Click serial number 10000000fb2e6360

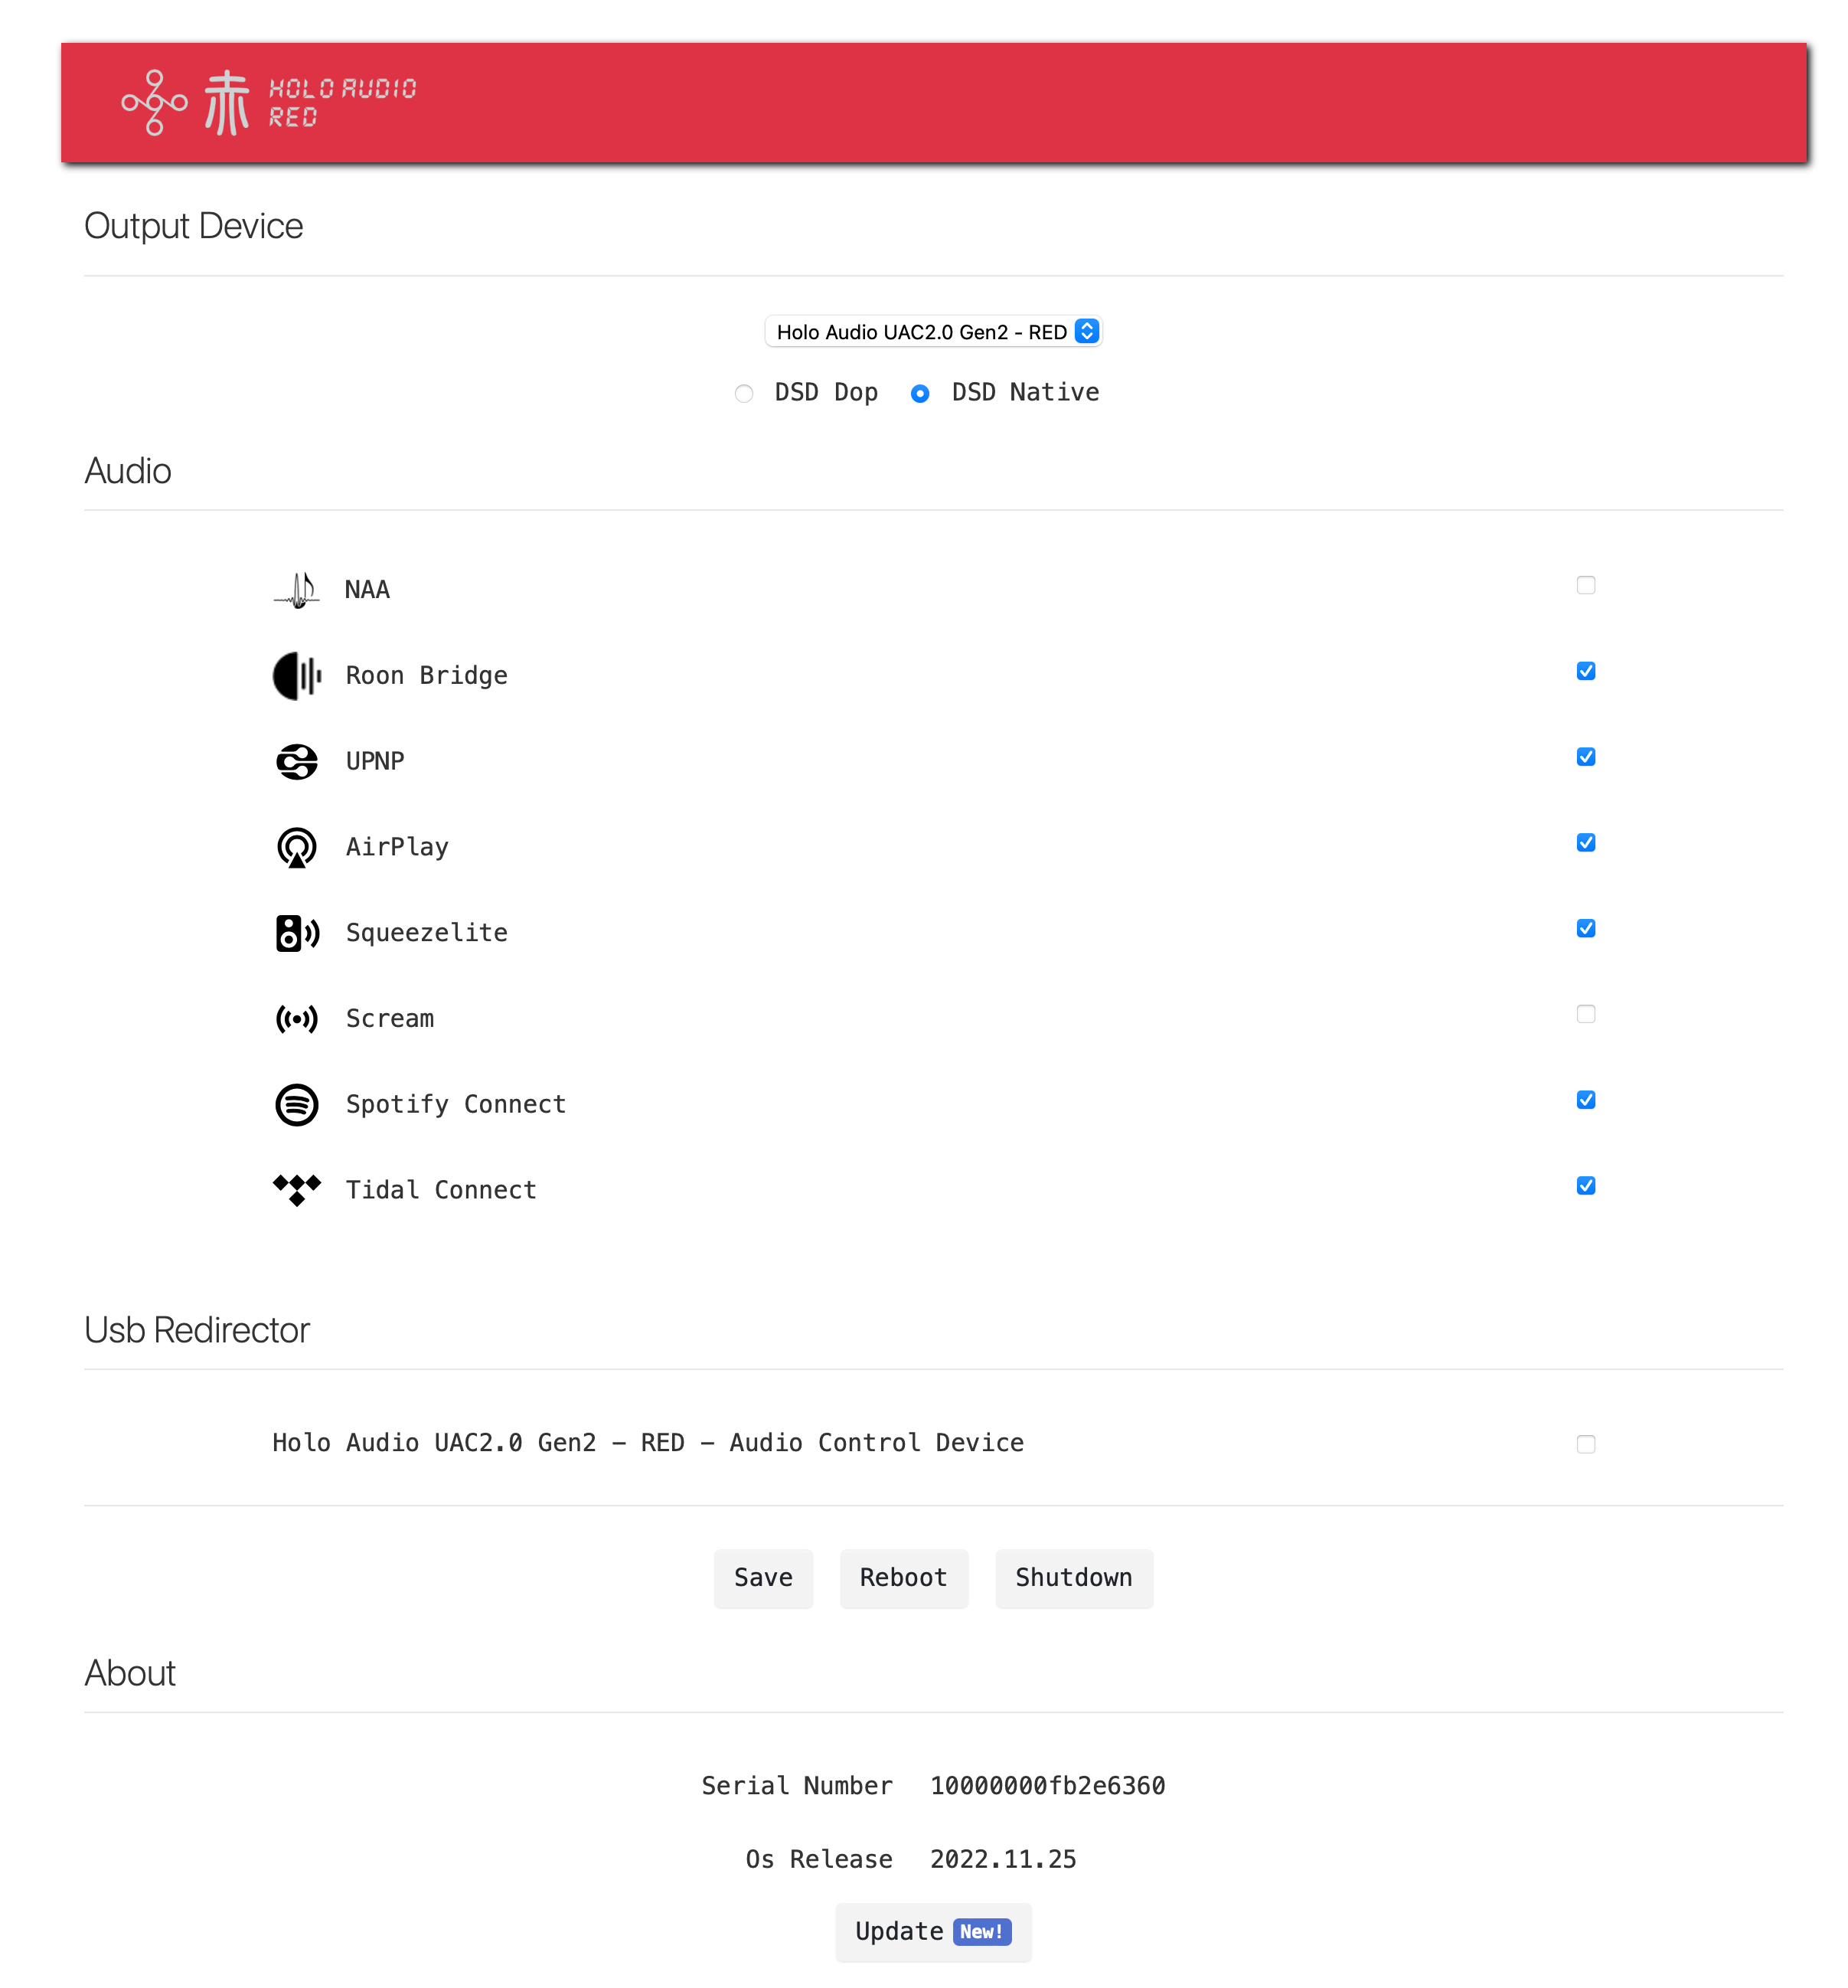pyautogui.click(x=1046, y=1786)
